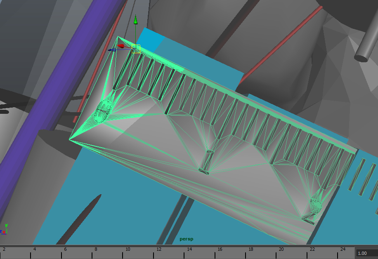The width and height of the screenshot is (378, 259).
Task: Click the persp camera label
Action: point(187,239)
